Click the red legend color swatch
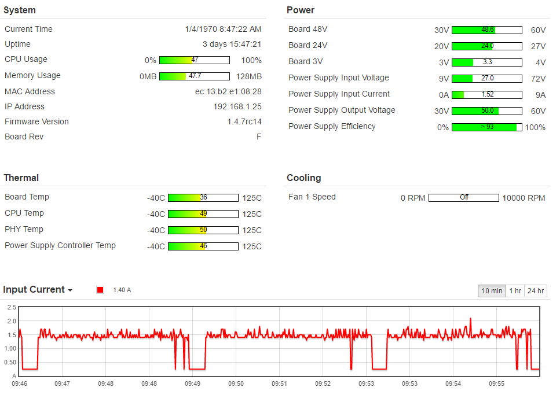560x402 pixels. point(100,290)
